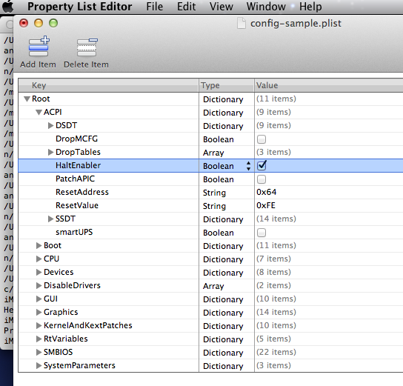Select the PatchAPIC key

tap(75, 179)
